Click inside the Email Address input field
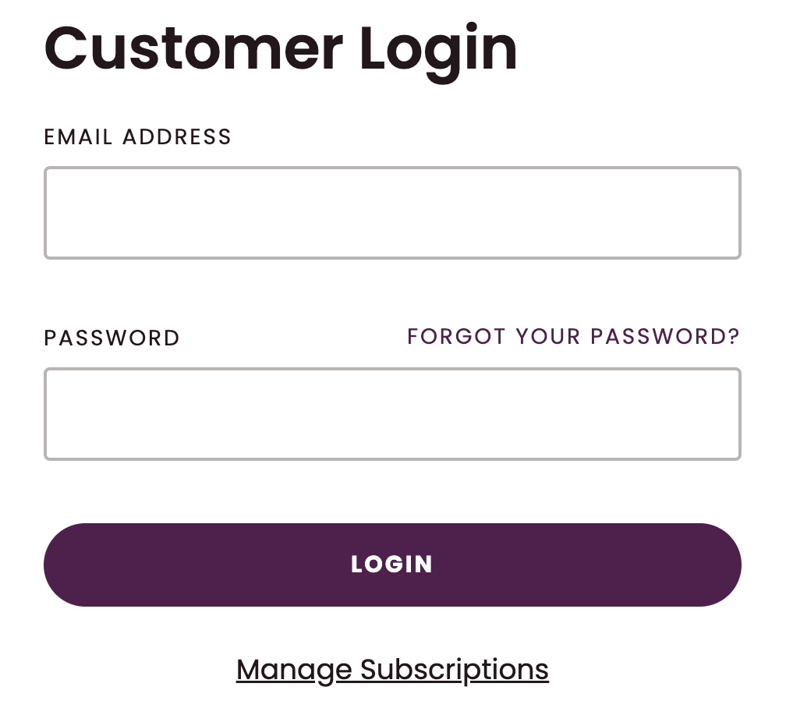This screenshot has height=708, width=786. click(x=392, y=212)
